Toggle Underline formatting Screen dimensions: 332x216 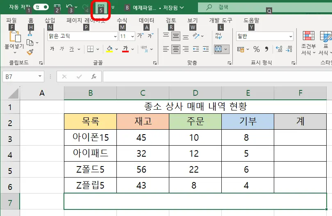[x=72, y=49]
